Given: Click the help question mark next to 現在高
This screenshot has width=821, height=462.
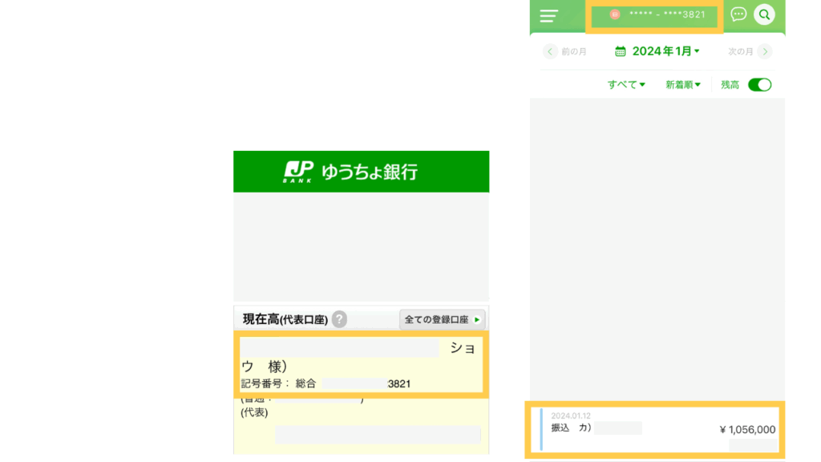Looking at the screenshot, I should [339, 319].
